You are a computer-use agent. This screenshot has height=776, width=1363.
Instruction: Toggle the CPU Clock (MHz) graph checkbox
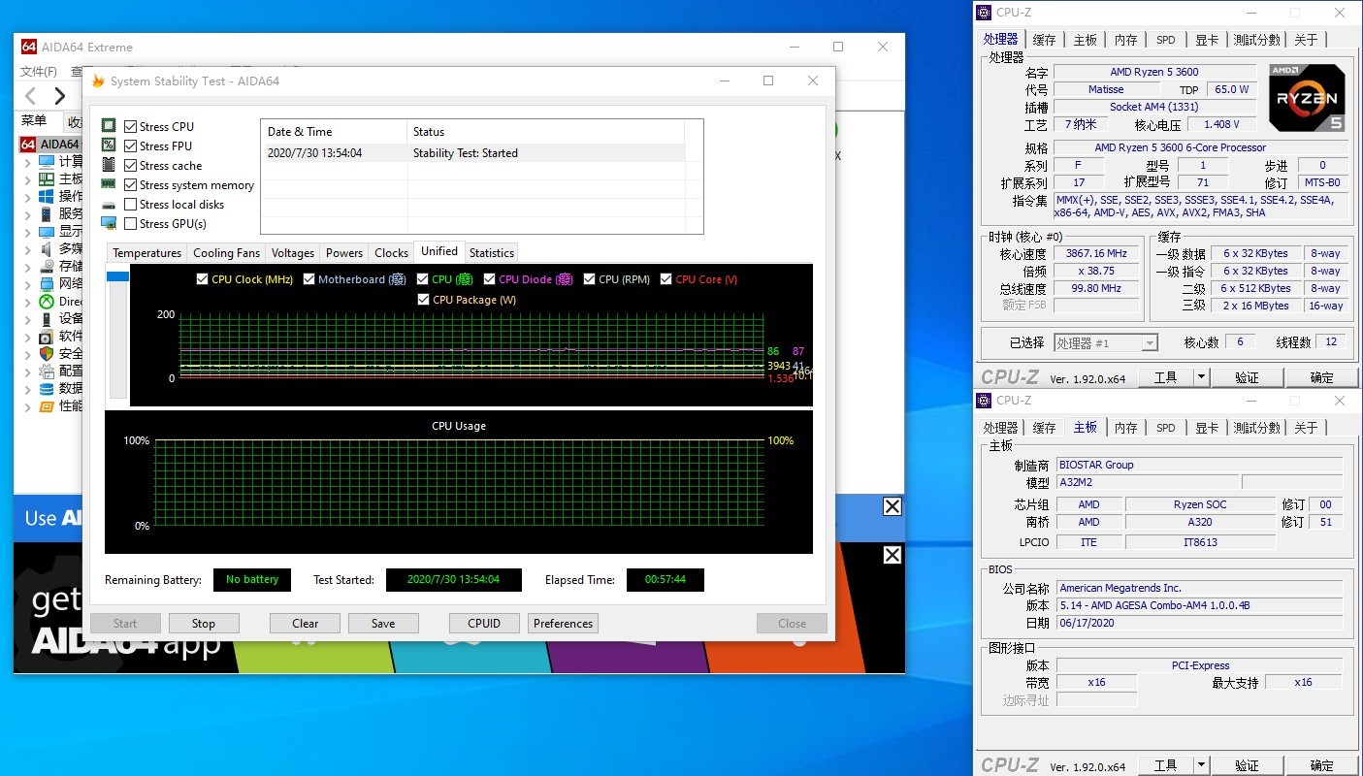(203, 279)
